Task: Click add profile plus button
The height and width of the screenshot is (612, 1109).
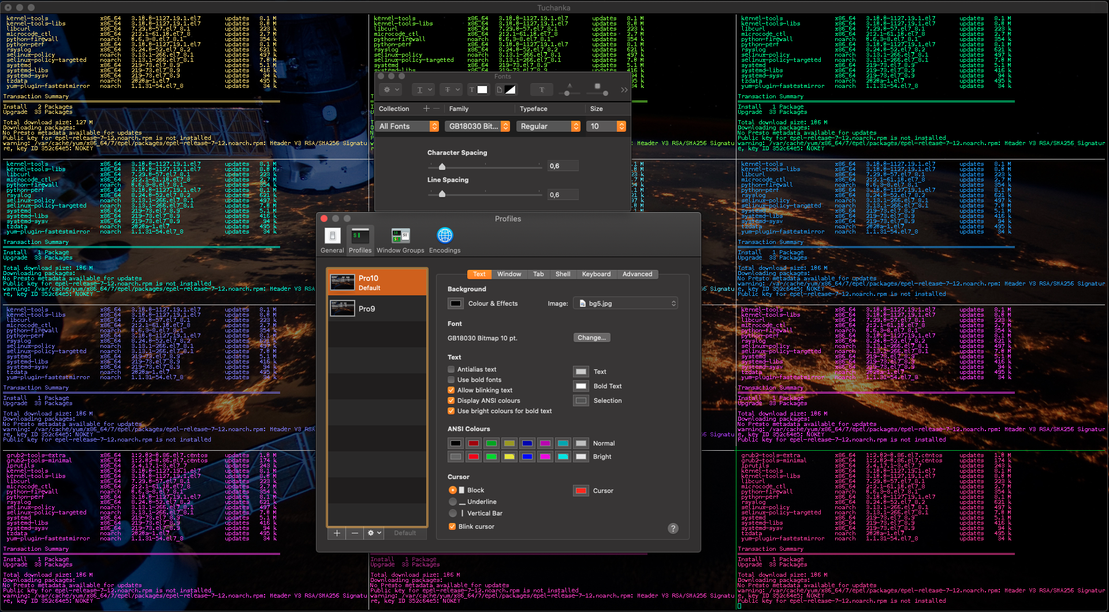Action: click(337, 533)
